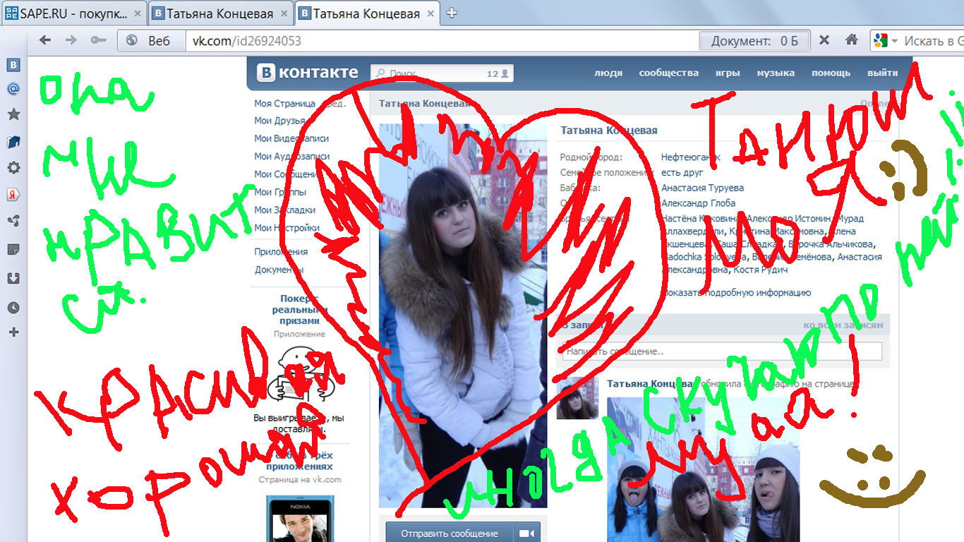Image resolution: width=964 pixels, height=542 pixels.
Task: Click Показать подробную информацию
Action: click(736, 292)
